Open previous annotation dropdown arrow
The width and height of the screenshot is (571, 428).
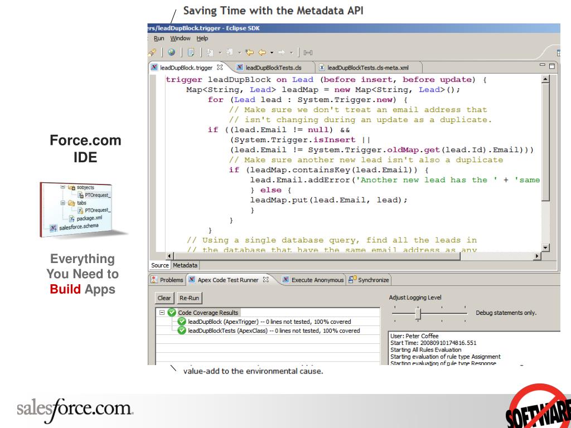240,52
